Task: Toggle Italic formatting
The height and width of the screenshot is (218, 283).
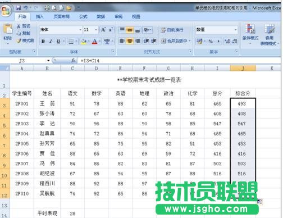Action: [51, 41]
